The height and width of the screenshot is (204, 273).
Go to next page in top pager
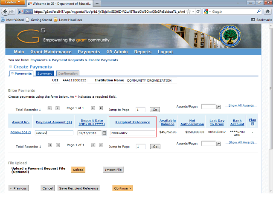[x=93, y=108]
